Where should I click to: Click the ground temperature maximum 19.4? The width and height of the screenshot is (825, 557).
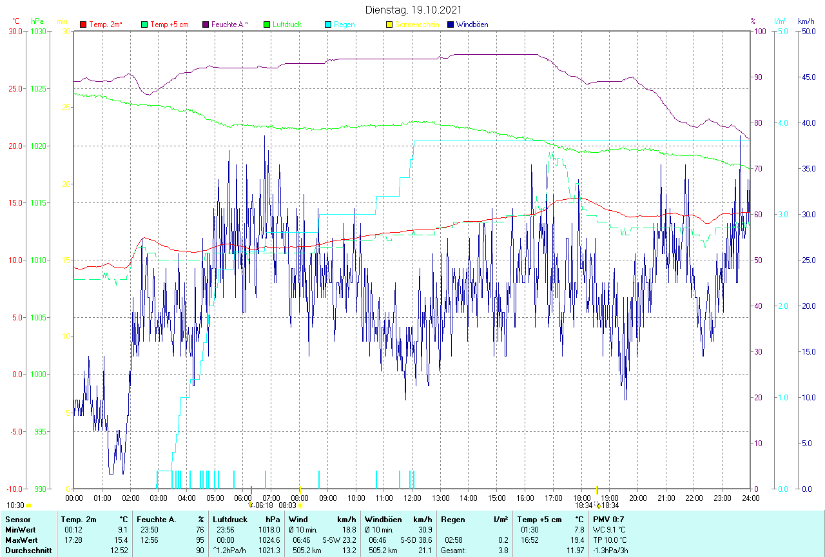pyautogui.click(x=577, y=540)
